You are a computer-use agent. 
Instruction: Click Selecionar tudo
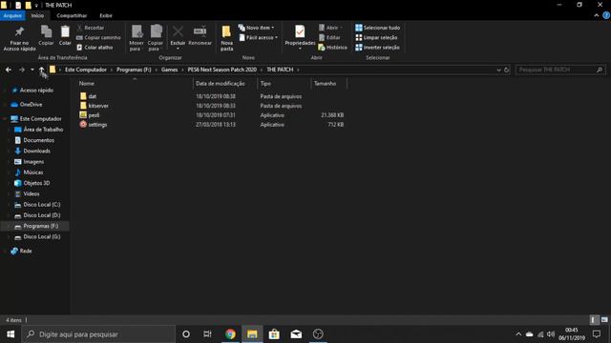click(377, 28)
